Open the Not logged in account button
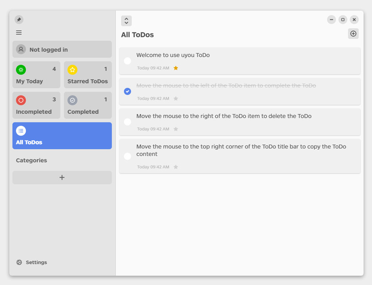Viewport: 372px width, 285px height. pos(62,49)
